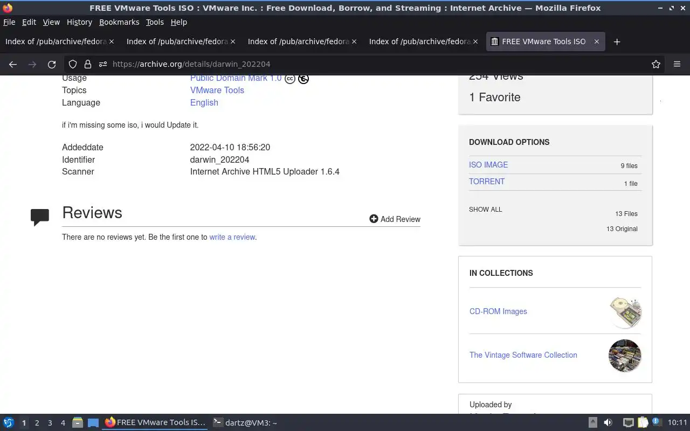Screen dimensions: 690x431
Task: Click the Firefox back arrow
Action: tap(13, 64)
